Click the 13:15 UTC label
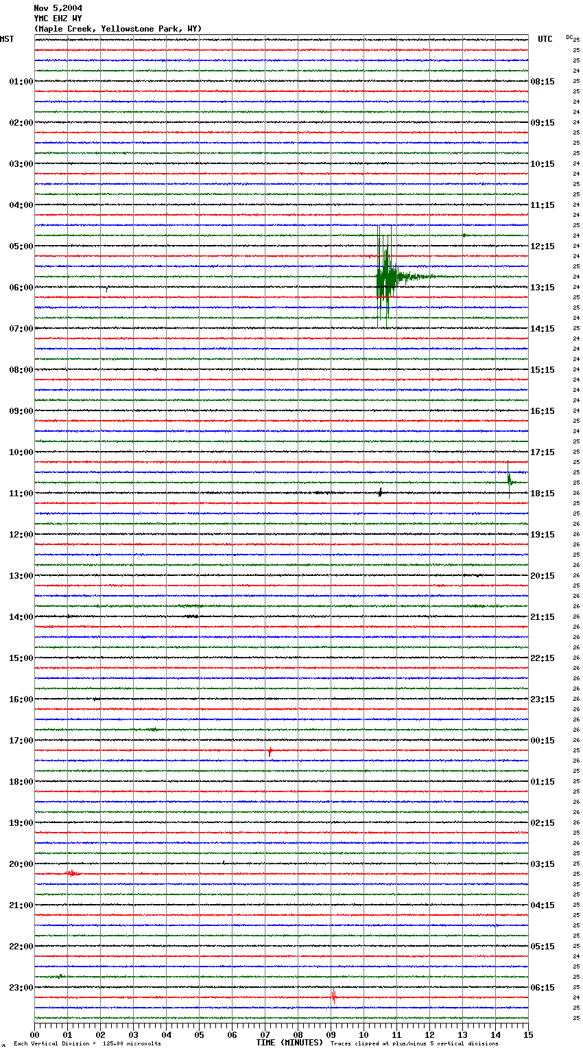Viewport: 583px width, 1053px height. [x=543, y=288]
